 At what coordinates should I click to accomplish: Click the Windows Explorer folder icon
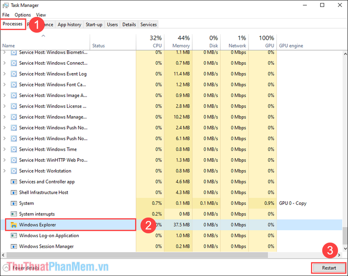tap(14, 225)
